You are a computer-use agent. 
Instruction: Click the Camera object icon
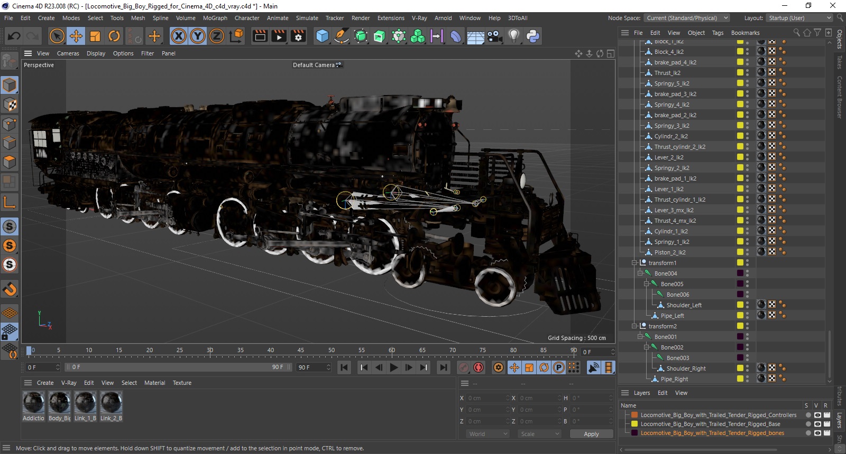coord(494,36)
